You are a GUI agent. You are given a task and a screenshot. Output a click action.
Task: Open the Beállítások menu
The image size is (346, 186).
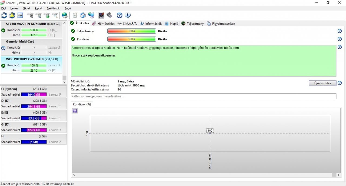point(53,8)
